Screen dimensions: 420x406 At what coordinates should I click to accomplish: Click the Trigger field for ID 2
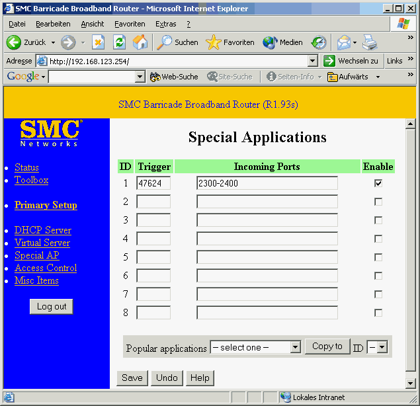pyautogui.click(x=153, y=202)
